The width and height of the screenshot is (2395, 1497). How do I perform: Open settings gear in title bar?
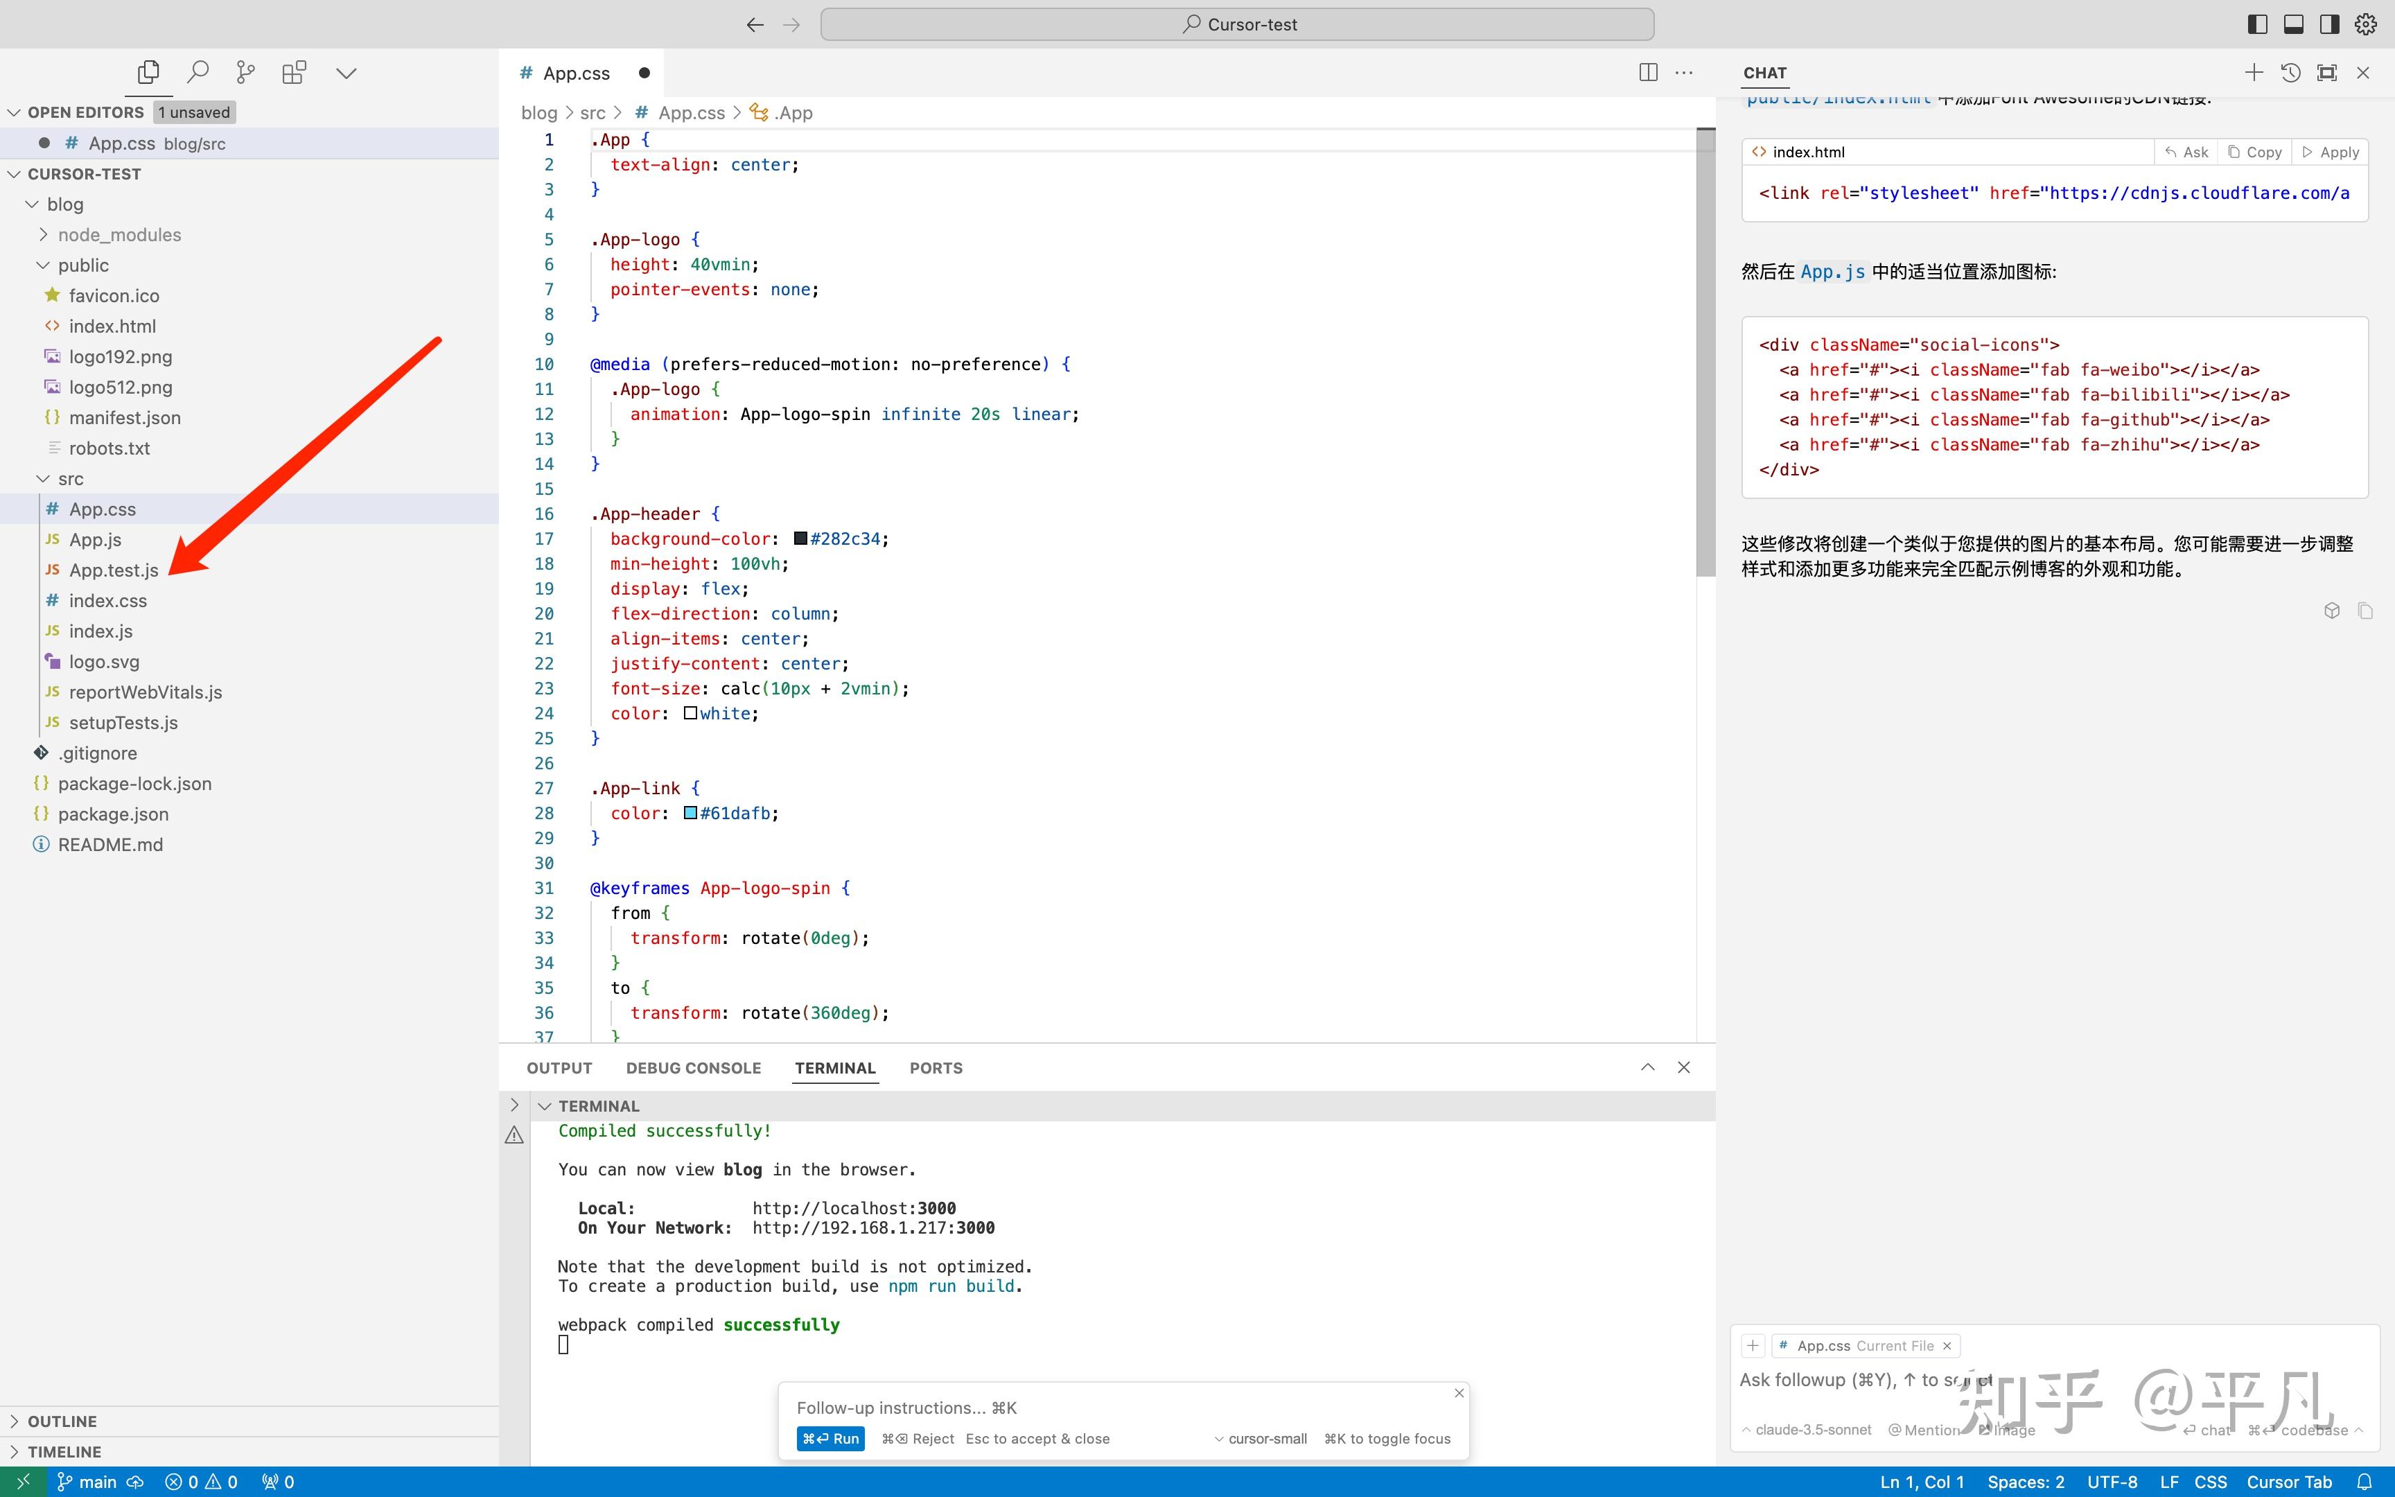(2365, 24)
